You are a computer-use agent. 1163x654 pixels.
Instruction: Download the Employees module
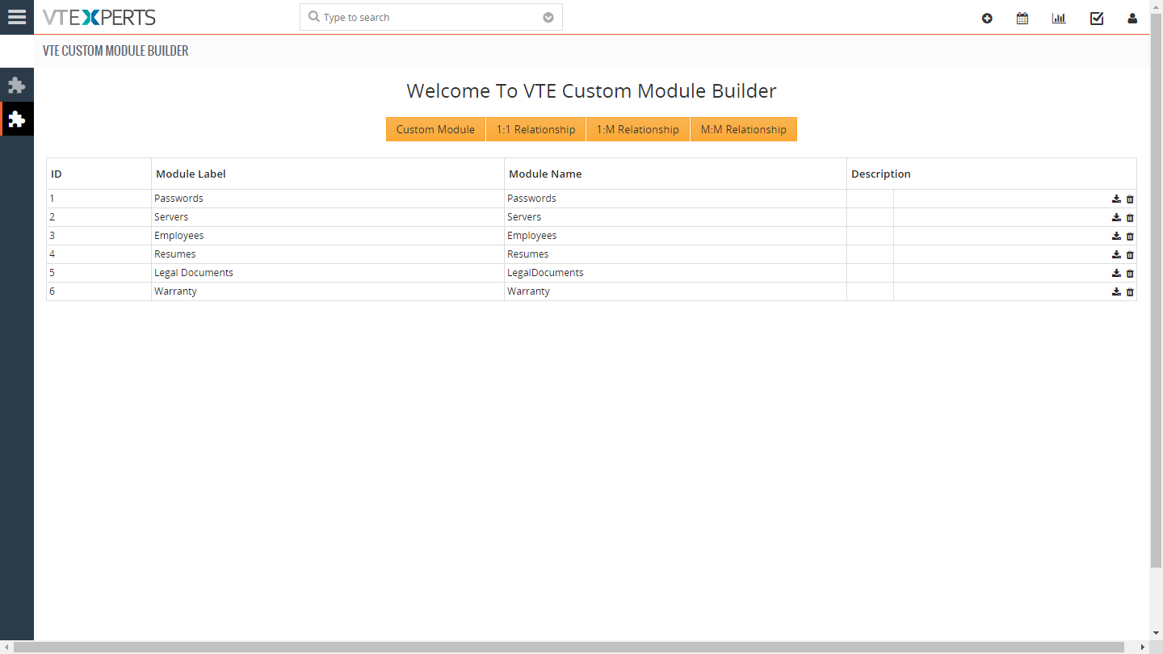pos(1116,236)
